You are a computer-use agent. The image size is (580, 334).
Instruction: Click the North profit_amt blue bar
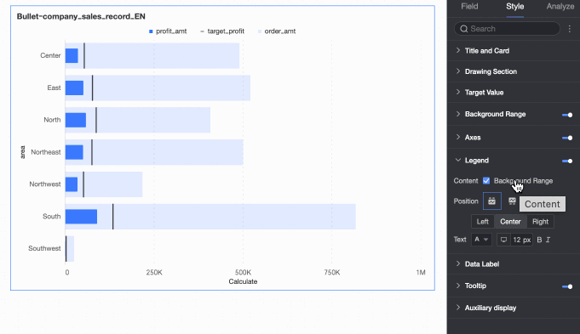(x=76, y=120)
